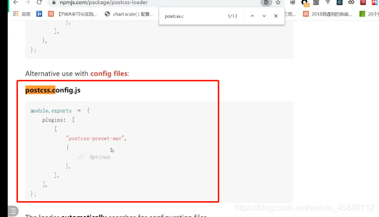Jump to previous find match
The image size is (379, 217).
pyautogui.click(x=252, y=16)
